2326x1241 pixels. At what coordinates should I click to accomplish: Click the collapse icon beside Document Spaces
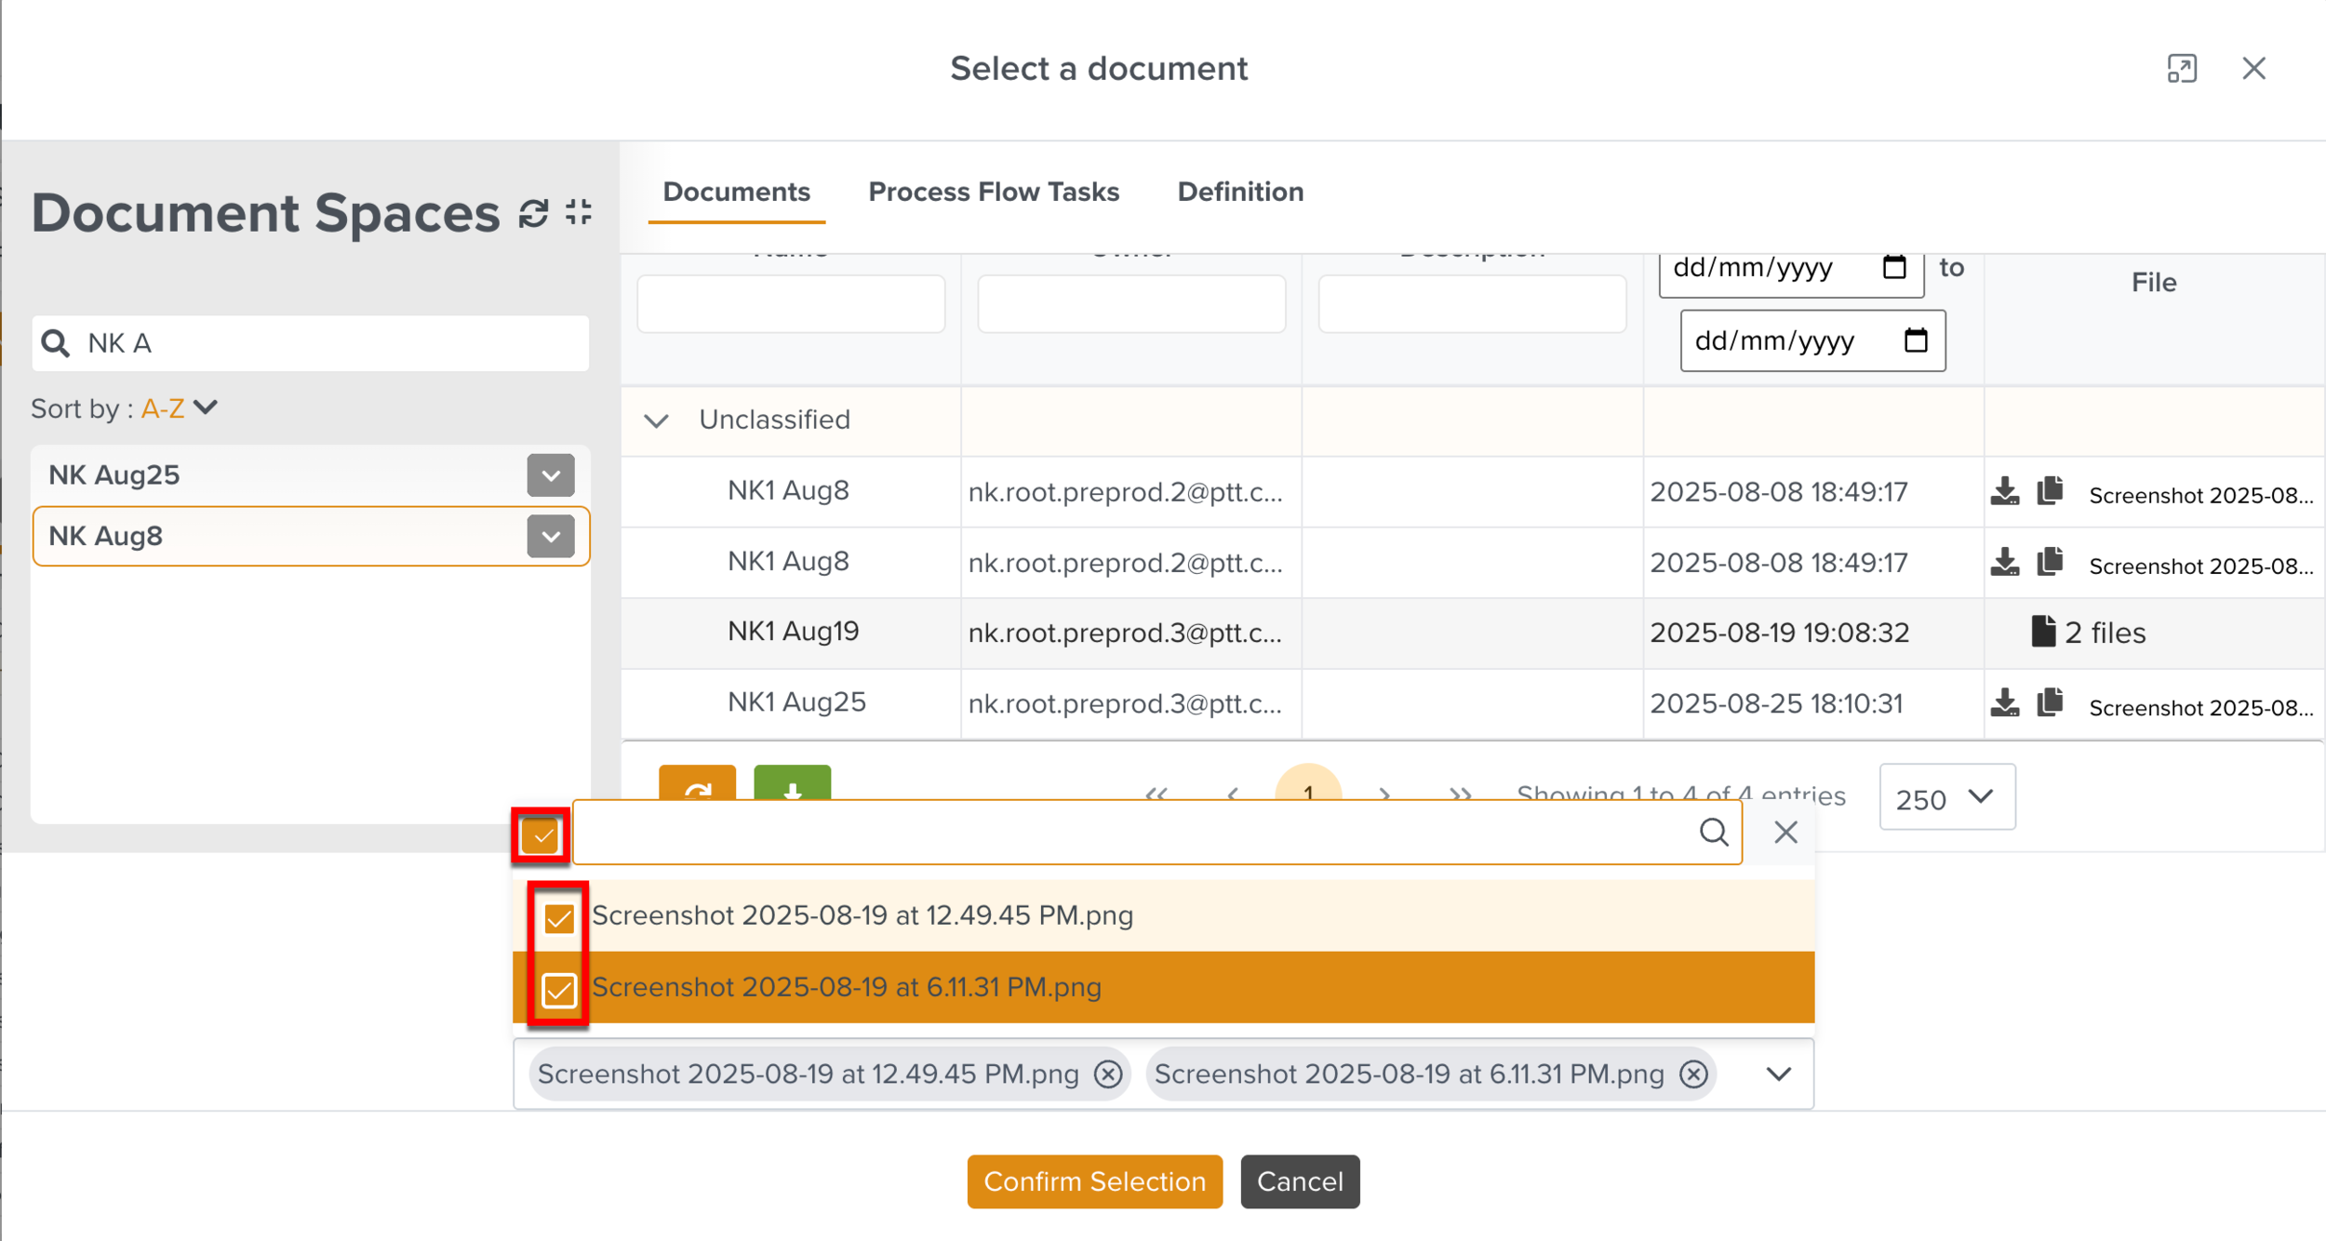pyautogui.click(x=579, y=212)
